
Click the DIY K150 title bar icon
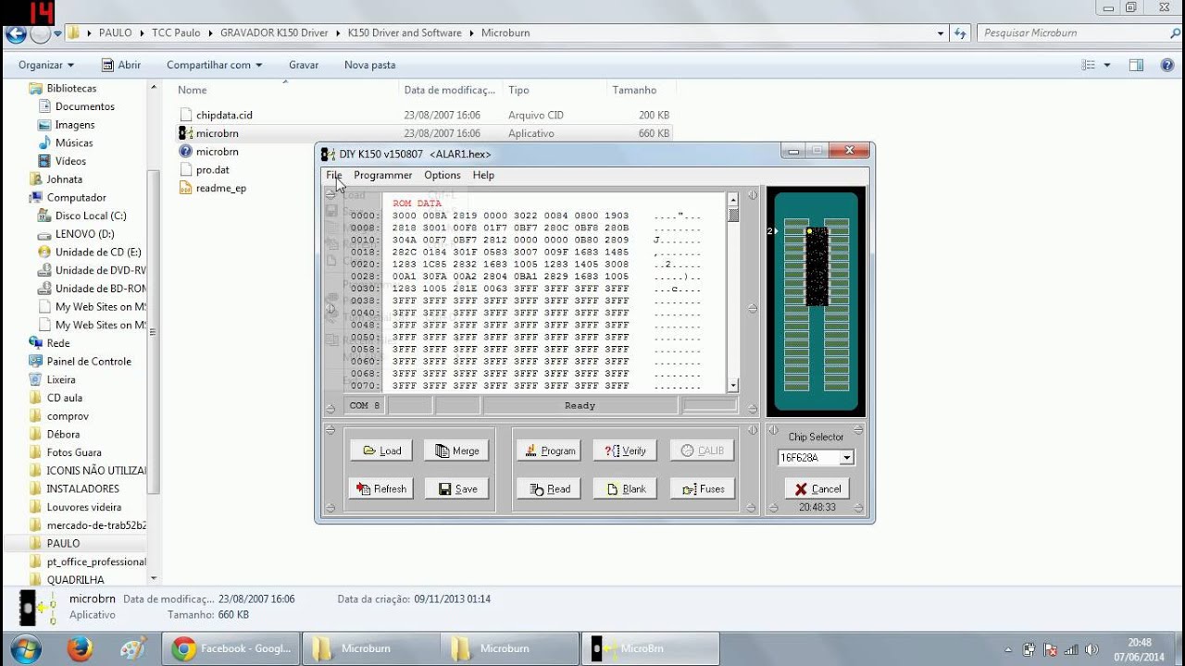pyautogui.click(x=329, y=154)
